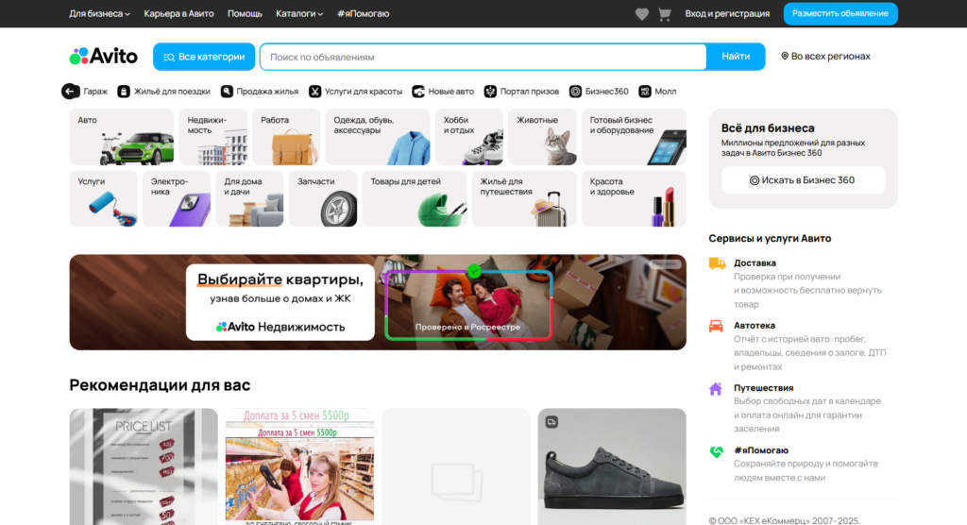Click Вход и регистрация
The image size is (967, 525).
click(x=727, y=13)
